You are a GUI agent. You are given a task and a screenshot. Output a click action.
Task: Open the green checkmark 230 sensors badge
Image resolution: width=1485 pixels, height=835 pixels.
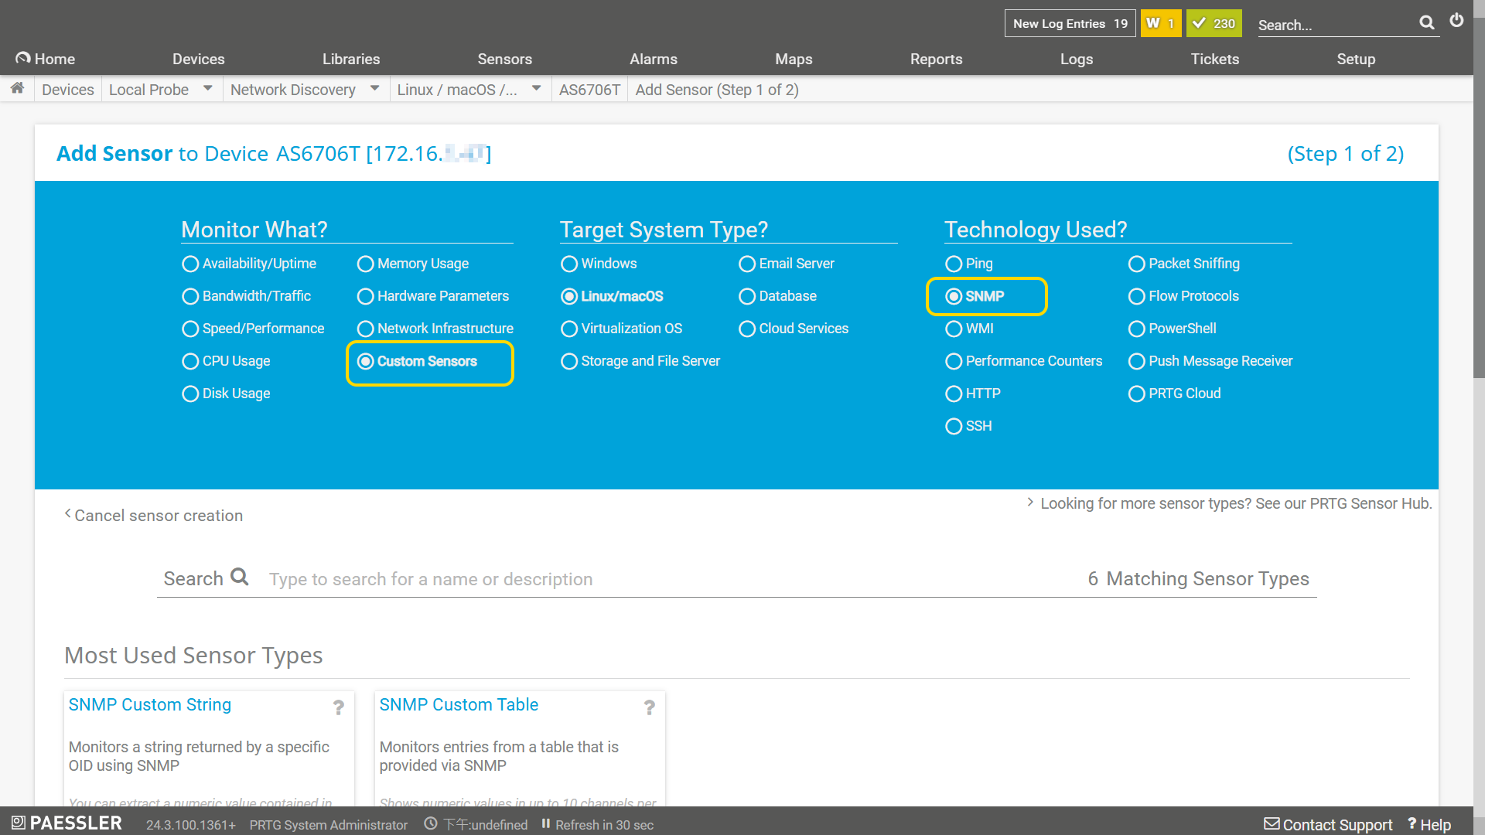click(x=1214, y=23)
